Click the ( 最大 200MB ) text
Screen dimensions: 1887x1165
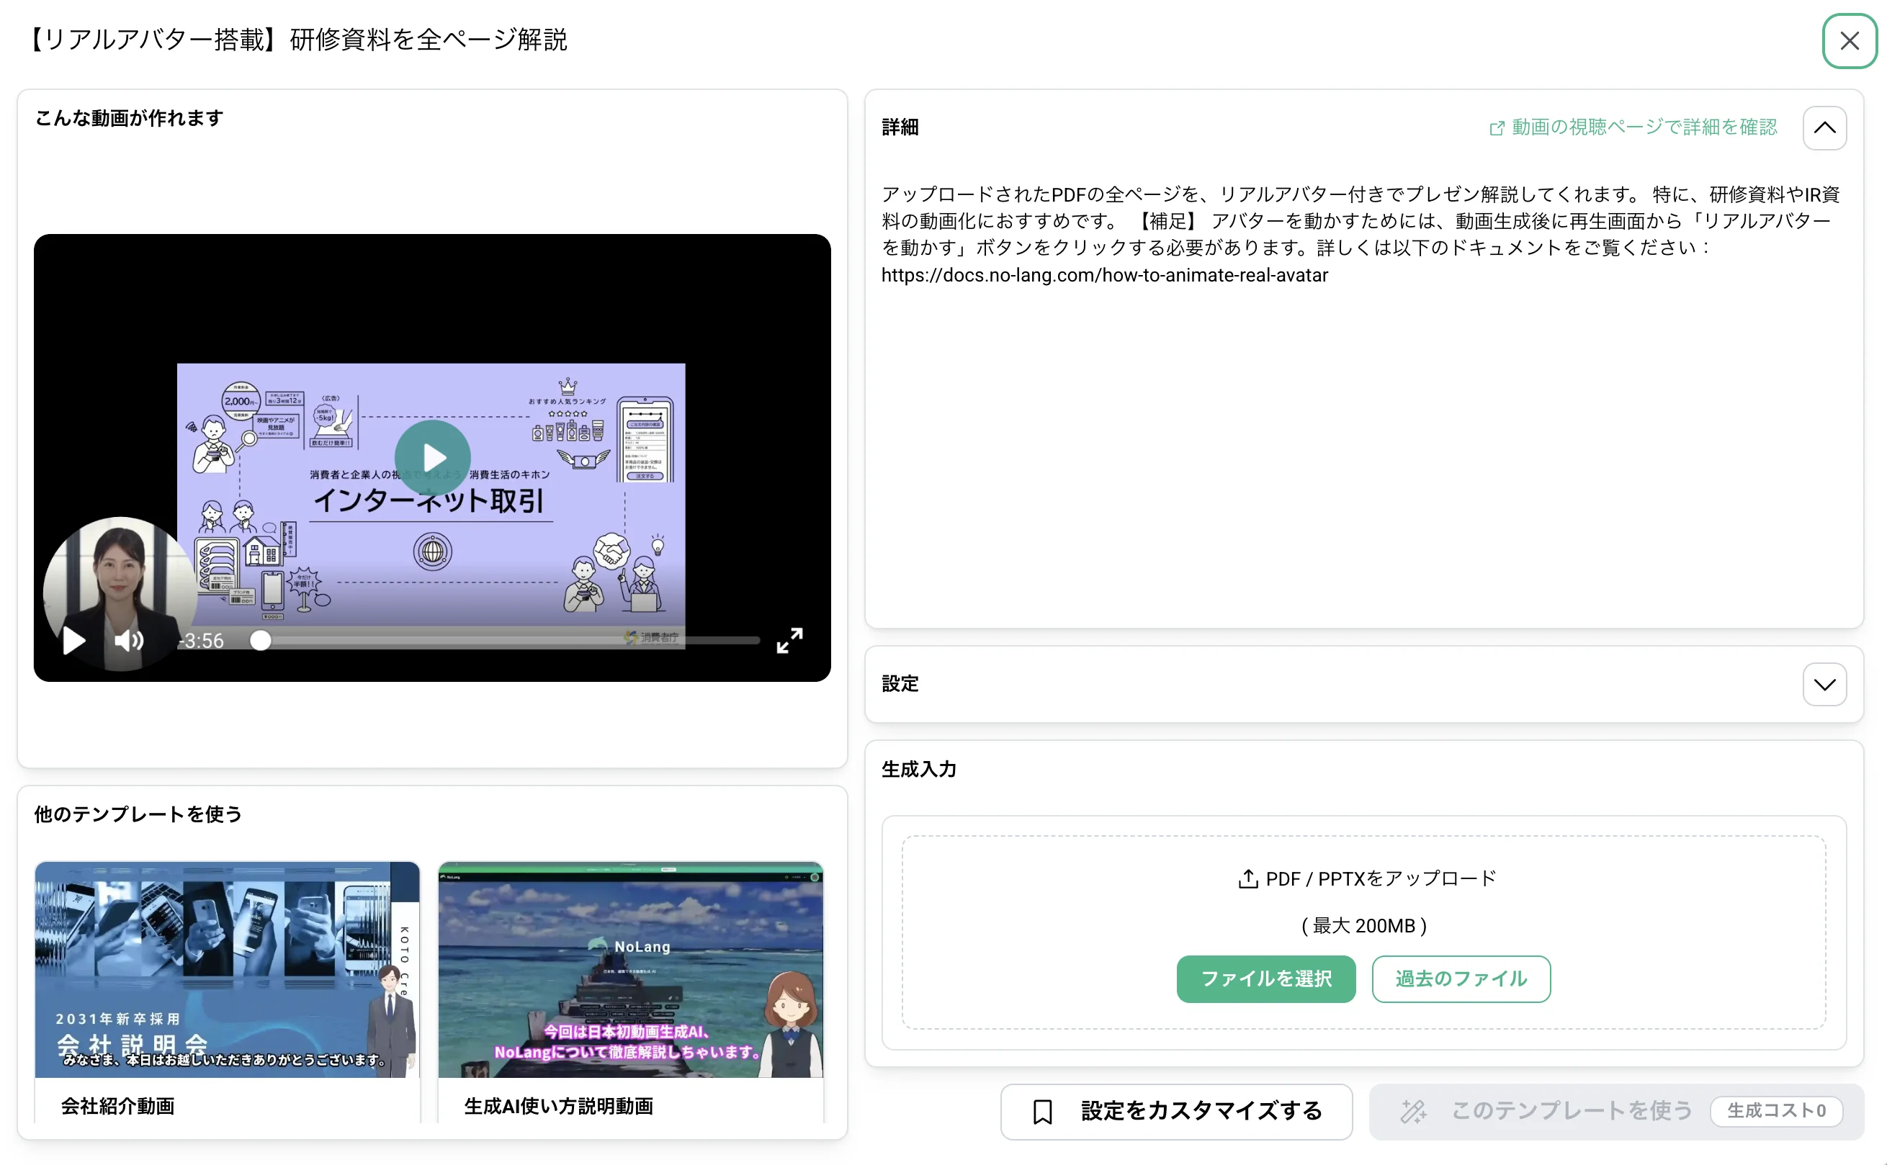(x=1364, y=925)
